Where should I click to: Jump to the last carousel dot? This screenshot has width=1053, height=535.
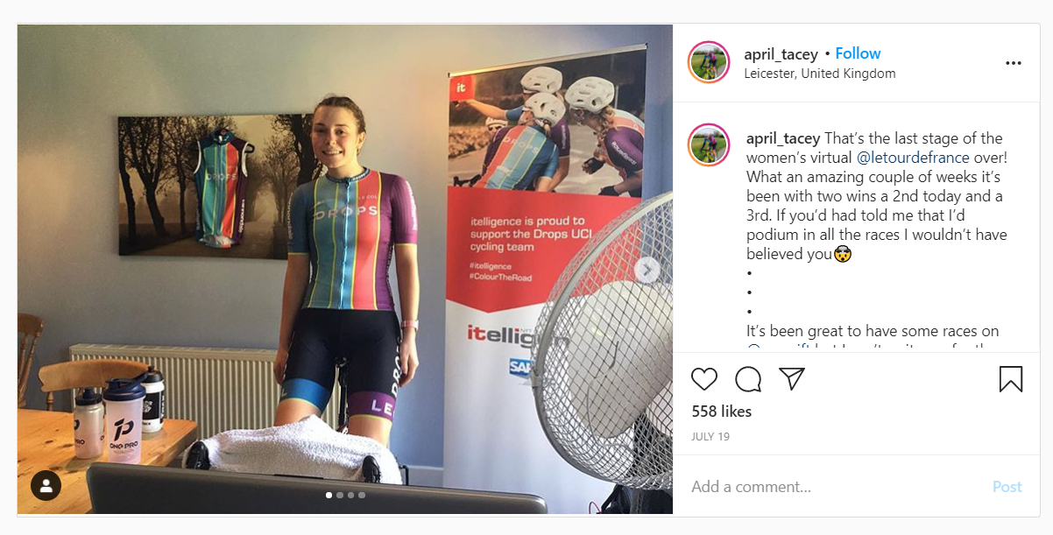coord(362,495)
